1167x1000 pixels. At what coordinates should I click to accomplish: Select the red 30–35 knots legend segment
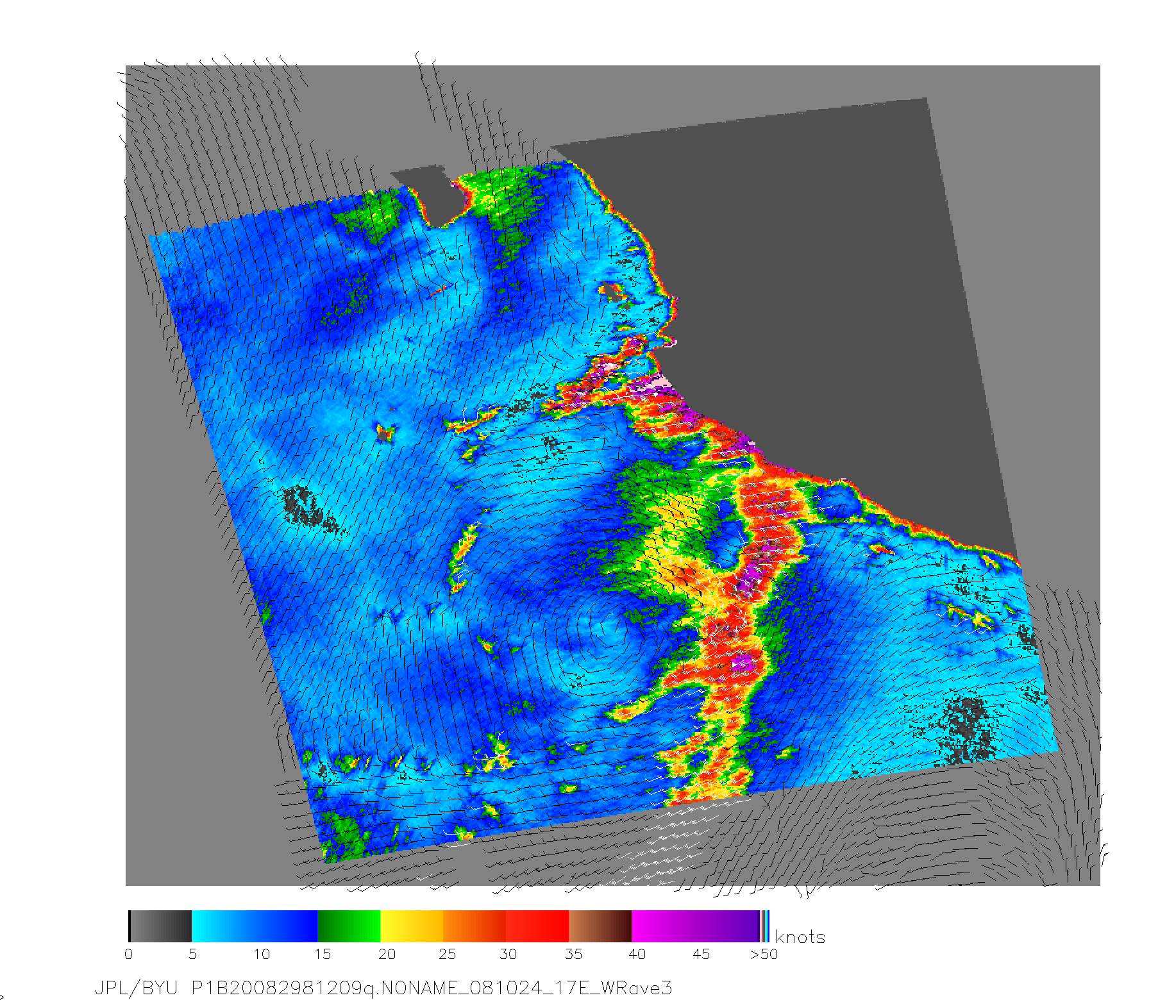click(x=537, y=926)
